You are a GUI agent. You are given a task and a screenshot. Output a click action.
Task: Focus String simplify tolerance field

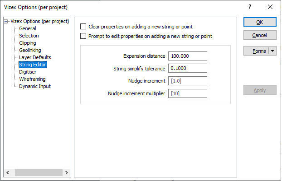pos(187,69)
